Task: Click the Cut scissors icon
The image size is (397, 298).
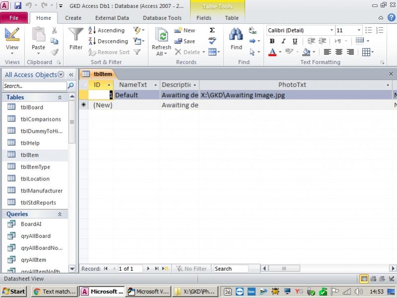Action: click(x=54, y=30)
